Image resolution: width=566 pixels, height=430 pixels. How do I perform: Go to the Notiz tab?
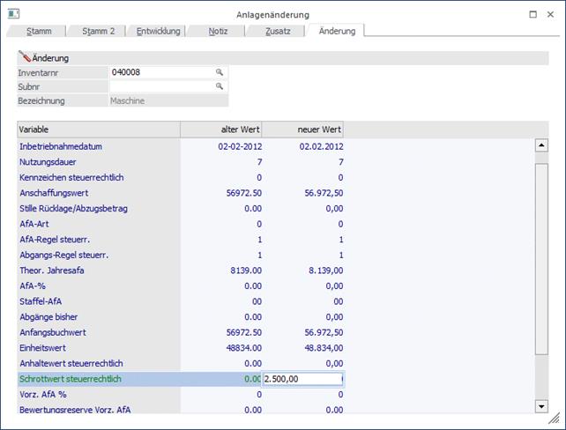(x=218, y=31)
